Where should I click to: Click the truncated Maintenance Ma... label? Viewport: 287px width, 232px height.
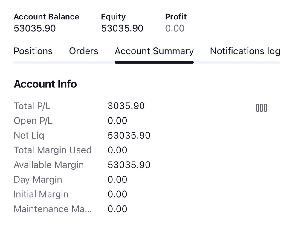[53, 209]
